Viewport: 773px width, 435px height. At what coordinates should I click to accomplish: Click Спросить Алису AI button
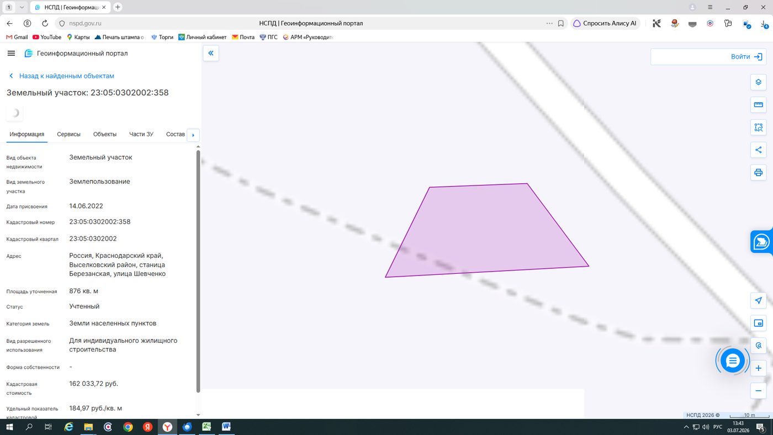coord(605,24)
